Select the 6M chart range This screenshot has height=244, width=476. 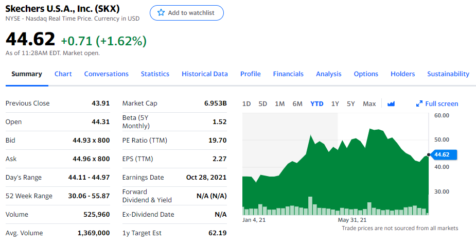297,104
